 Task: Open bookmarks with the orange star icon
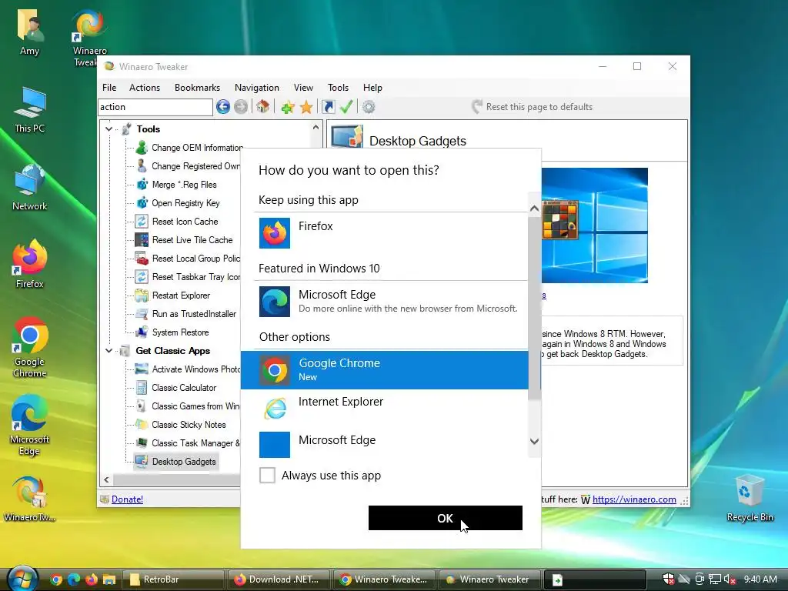(x=306, y=106)
